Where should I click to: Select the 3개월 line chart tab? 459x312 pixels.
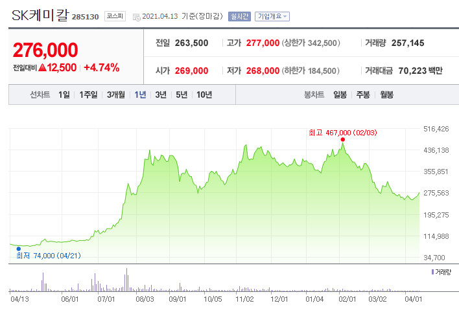click(x=115, y=95)
